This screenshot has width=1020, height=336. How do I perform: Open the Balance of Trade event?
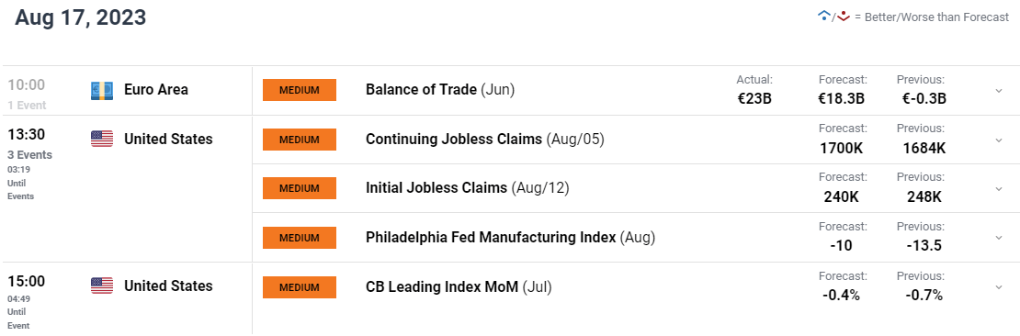point(440,90)
